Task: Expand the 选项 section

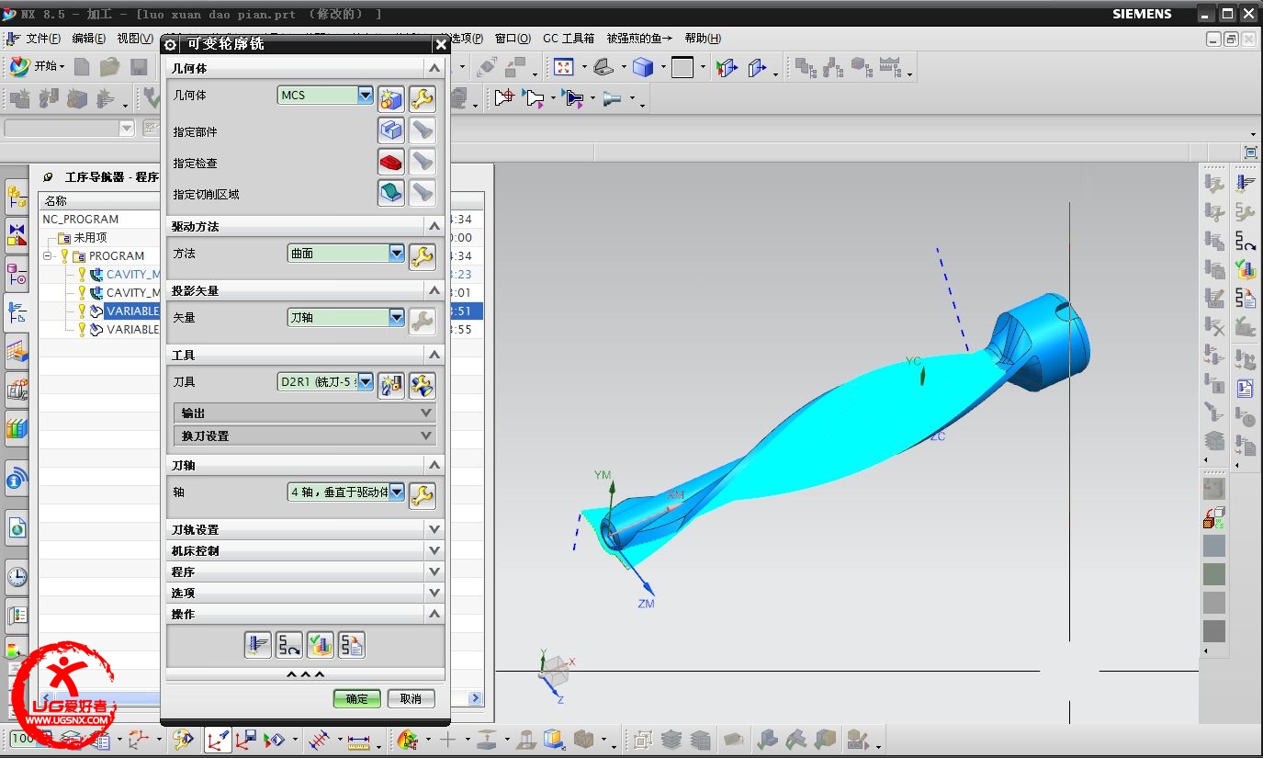Action: (x=305, y=593)
